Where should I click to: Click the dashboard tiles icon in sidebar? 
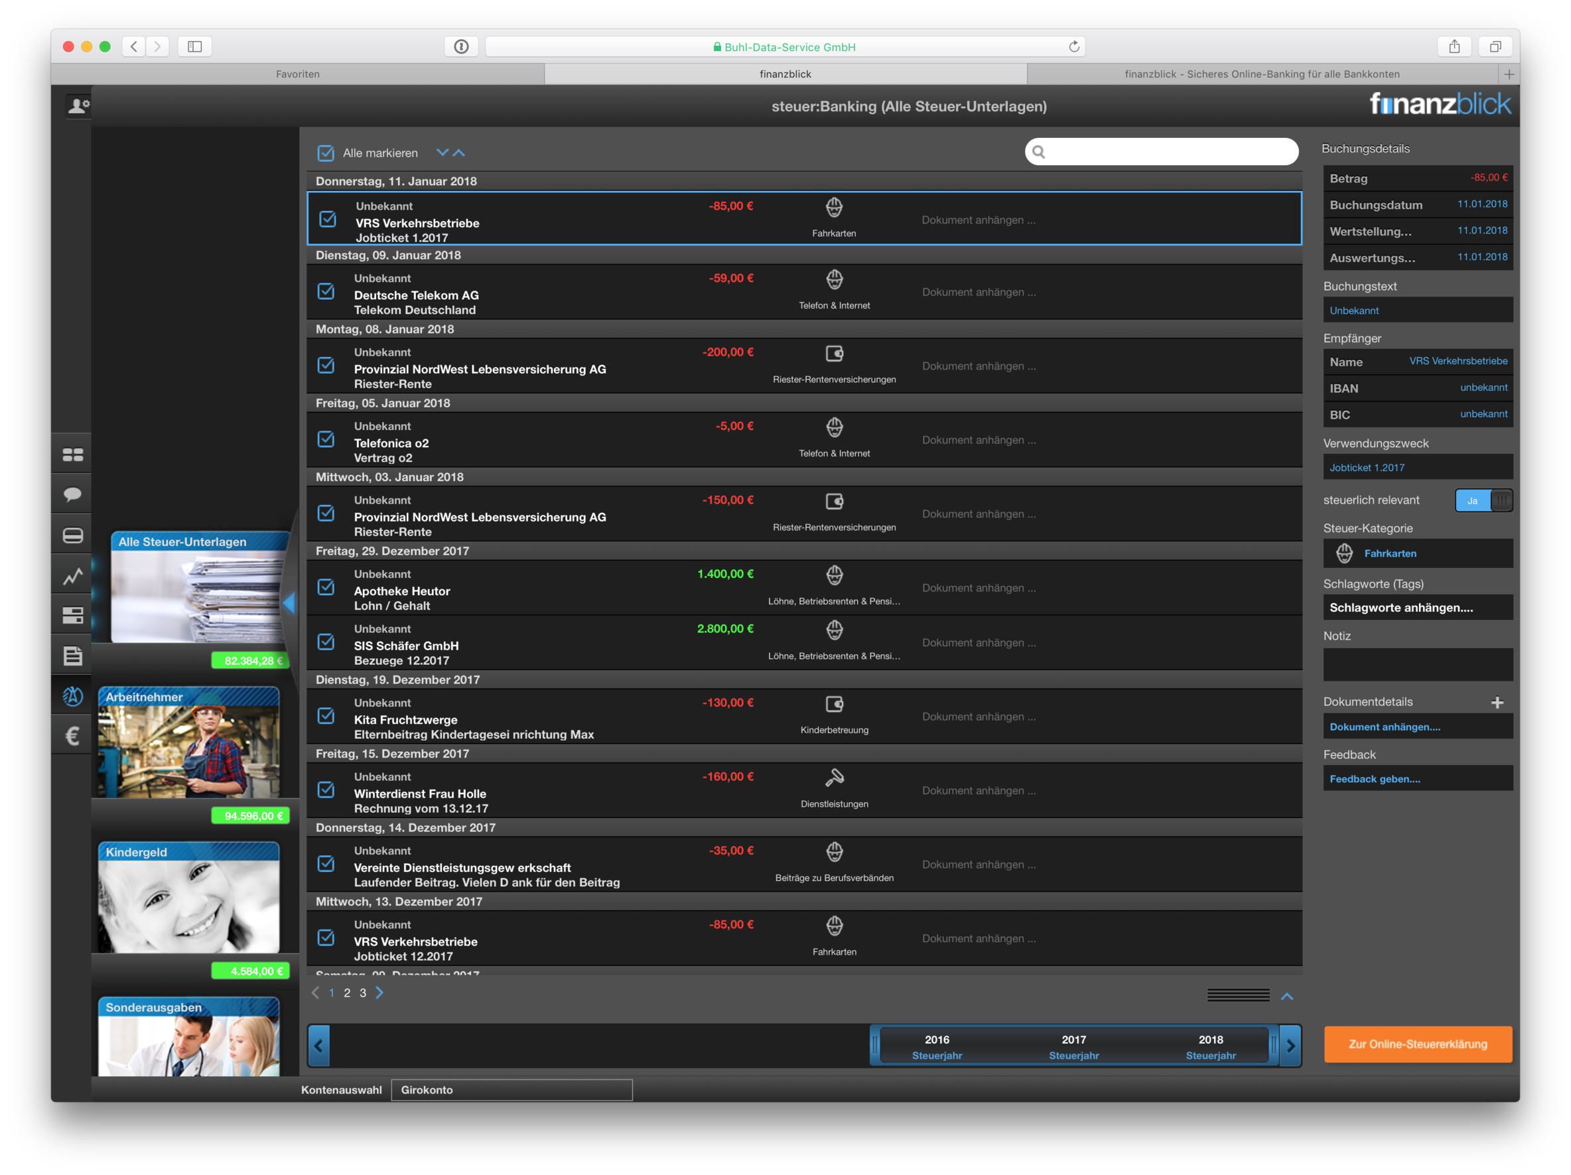coord(72,454)
